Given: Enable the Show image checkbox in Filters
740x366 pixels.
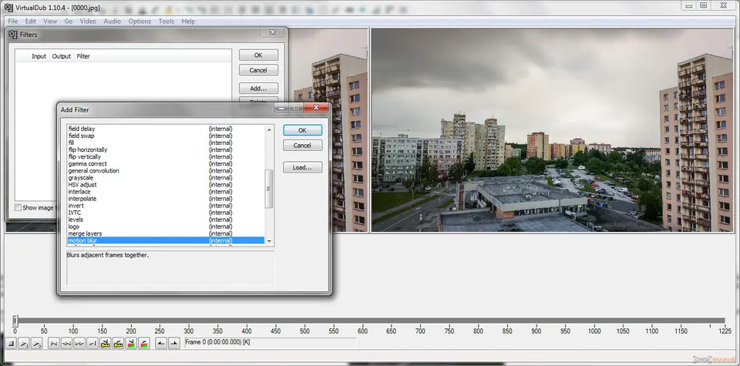Looking at the screenshot, I should tap(18, 208).
